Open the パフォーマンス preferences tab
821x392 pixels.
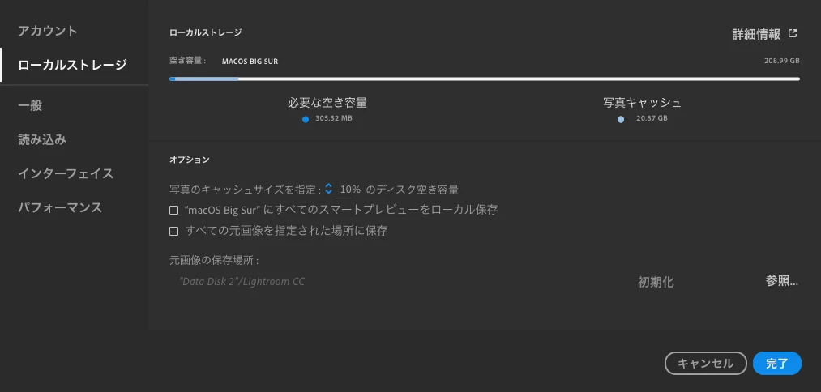[x=60, y=208]
